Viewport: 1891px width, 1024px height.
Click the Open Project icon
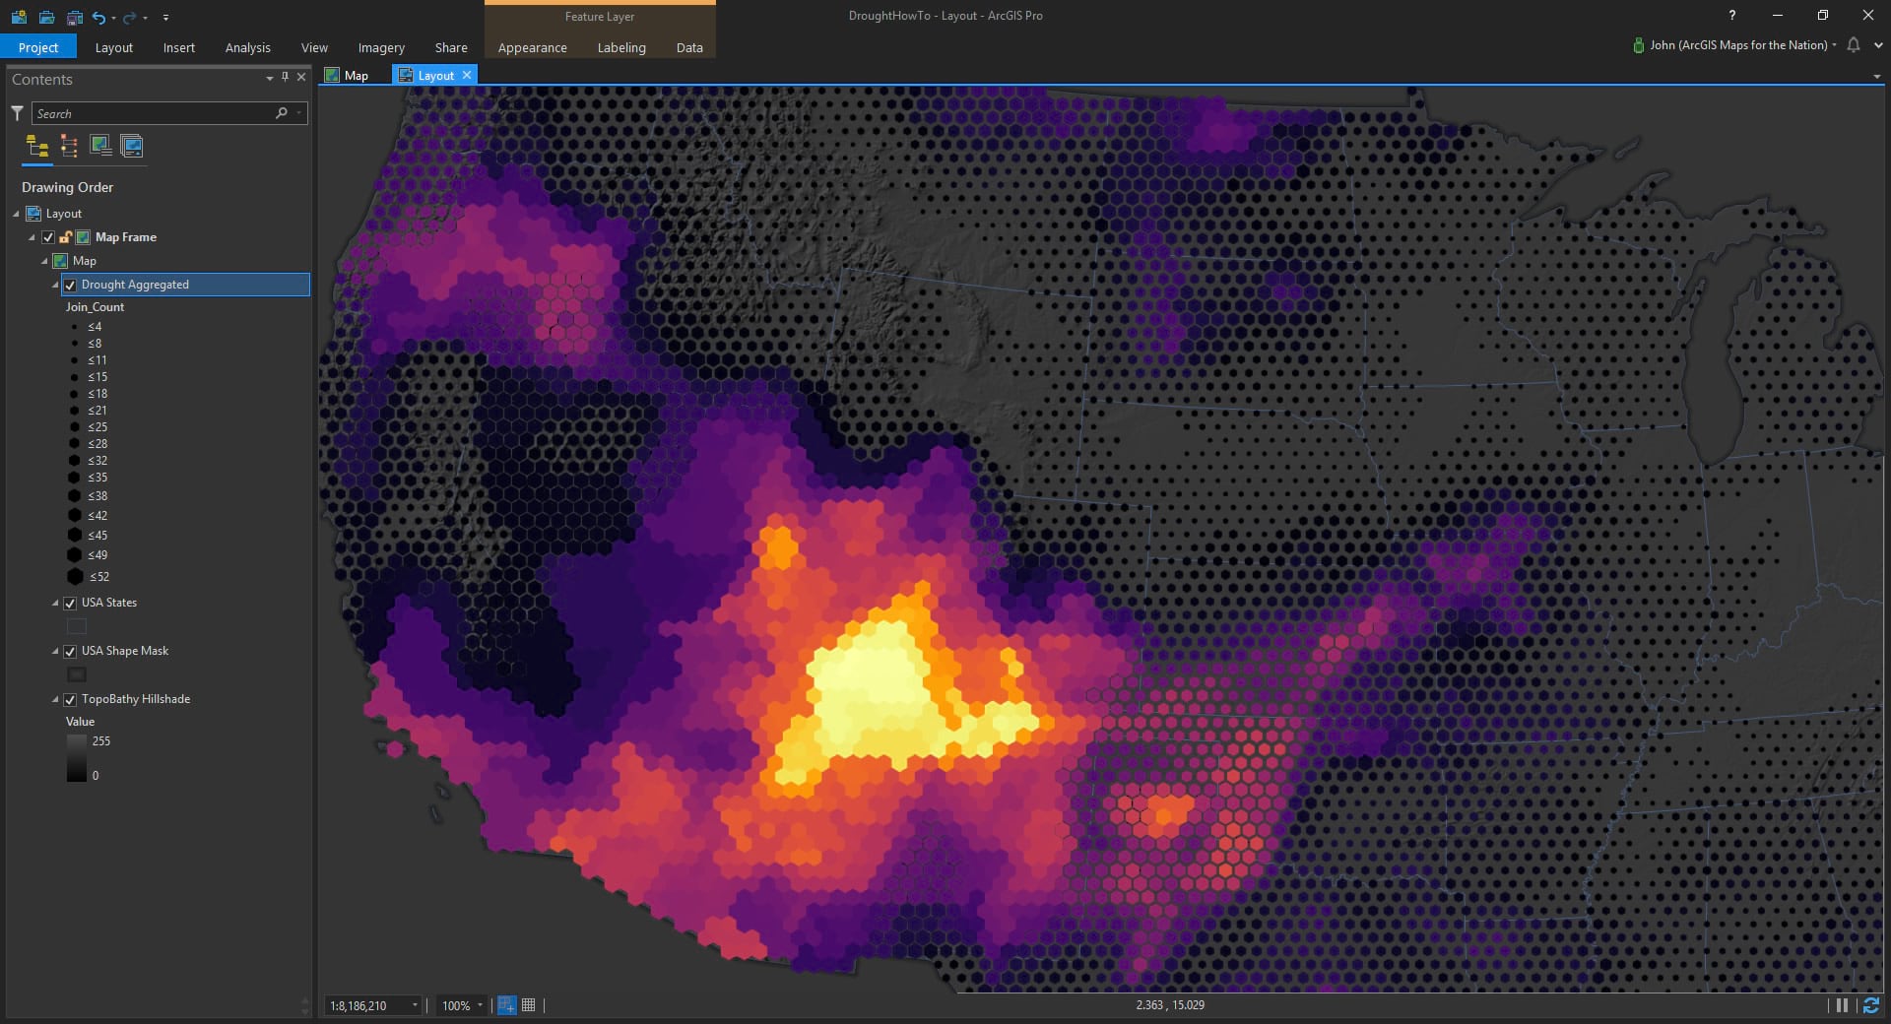coord(46,17)
